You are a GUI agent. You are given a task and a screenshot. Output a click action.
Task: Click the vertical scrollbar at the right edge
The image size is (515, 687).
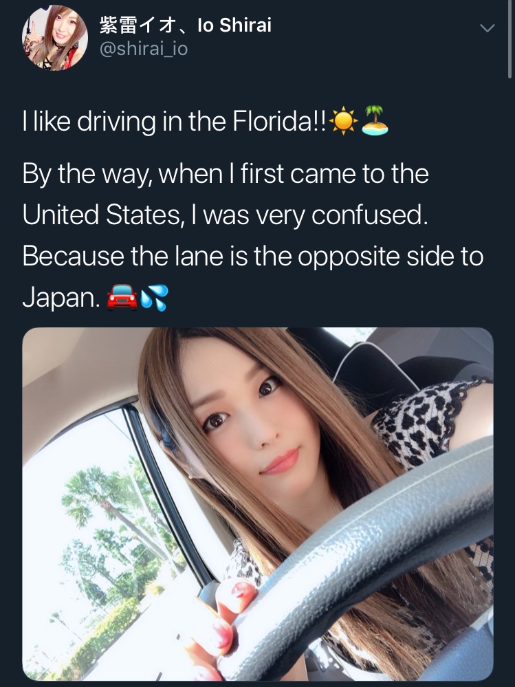click(509, 39)
